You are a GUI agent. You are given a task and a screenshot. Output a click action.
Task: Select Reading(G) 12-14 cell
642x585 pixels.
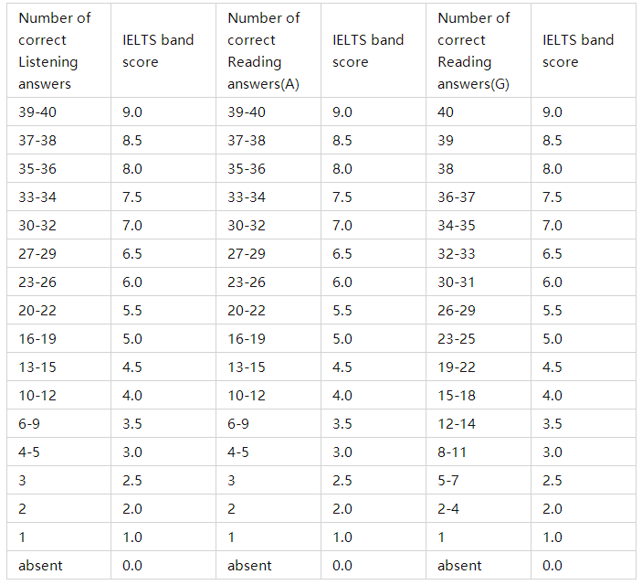coord(479,423)
